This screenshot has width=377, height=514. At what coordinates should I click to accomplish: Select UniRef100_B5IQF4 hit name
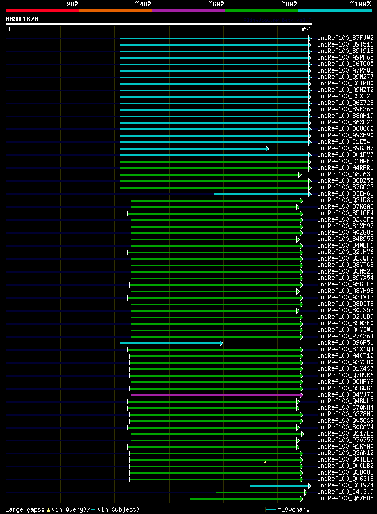point(345,213)
